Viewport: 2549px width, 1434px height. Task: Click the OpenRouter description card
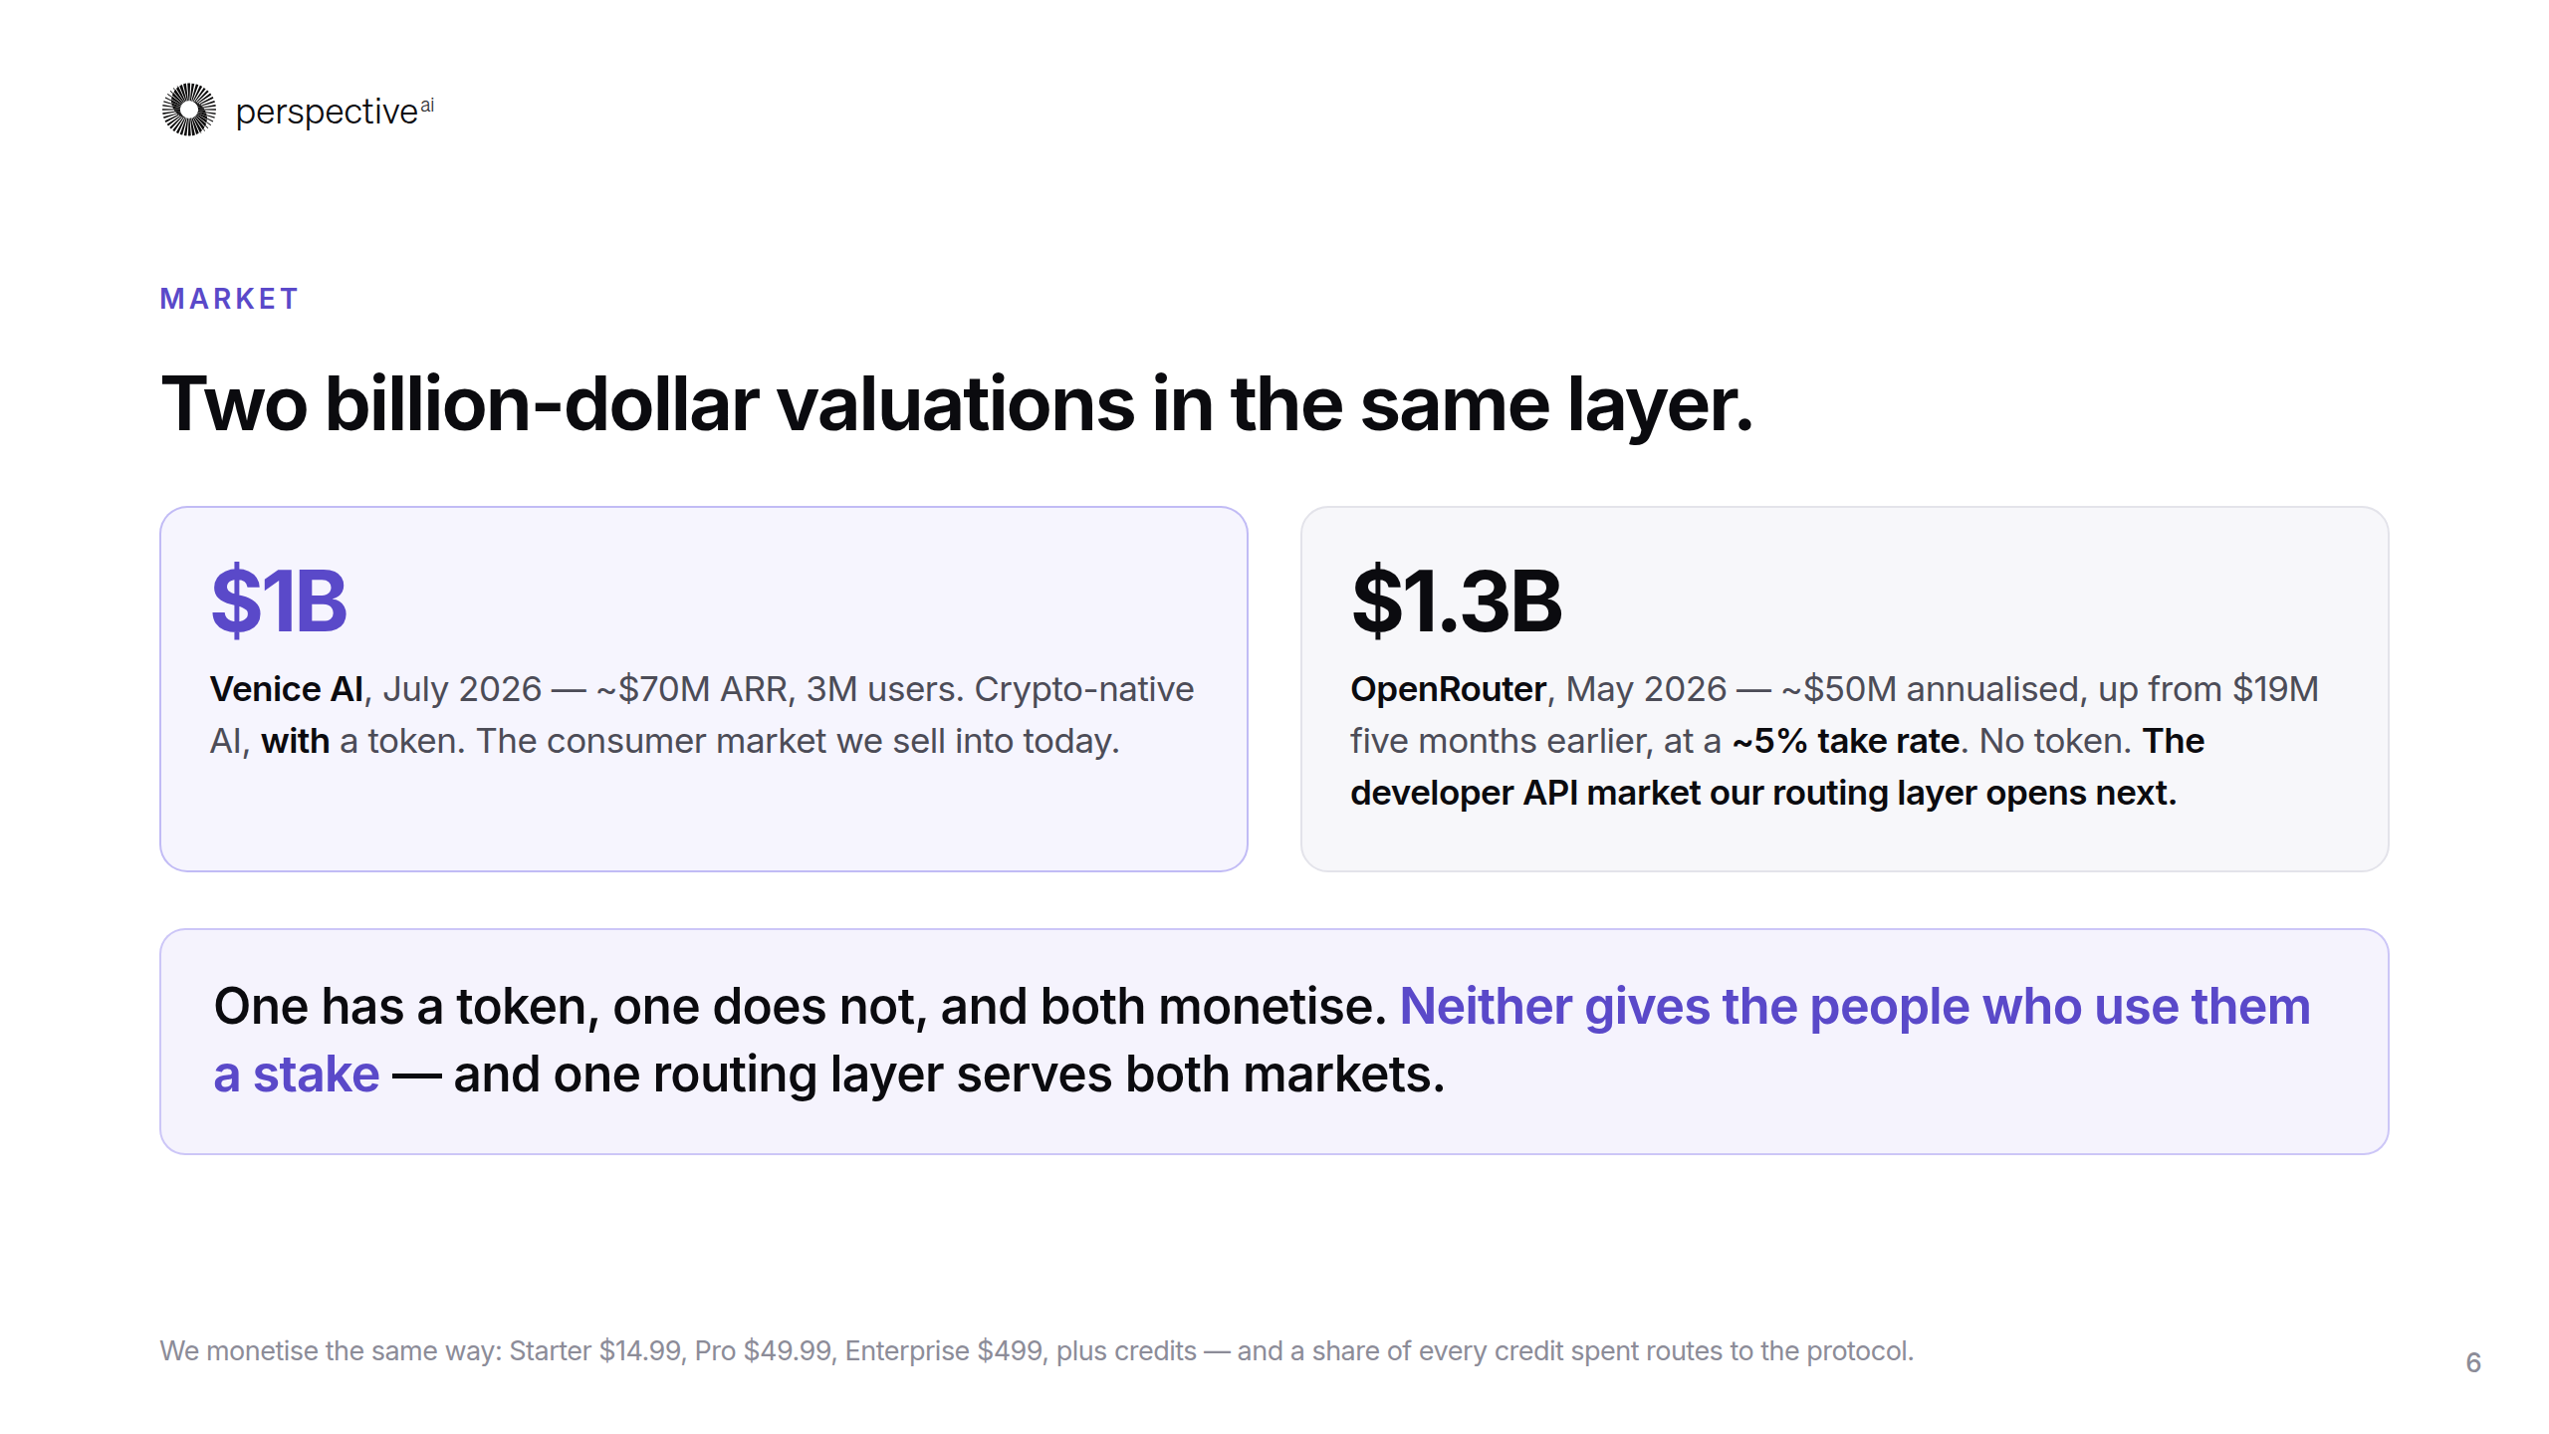[1845, 689]
